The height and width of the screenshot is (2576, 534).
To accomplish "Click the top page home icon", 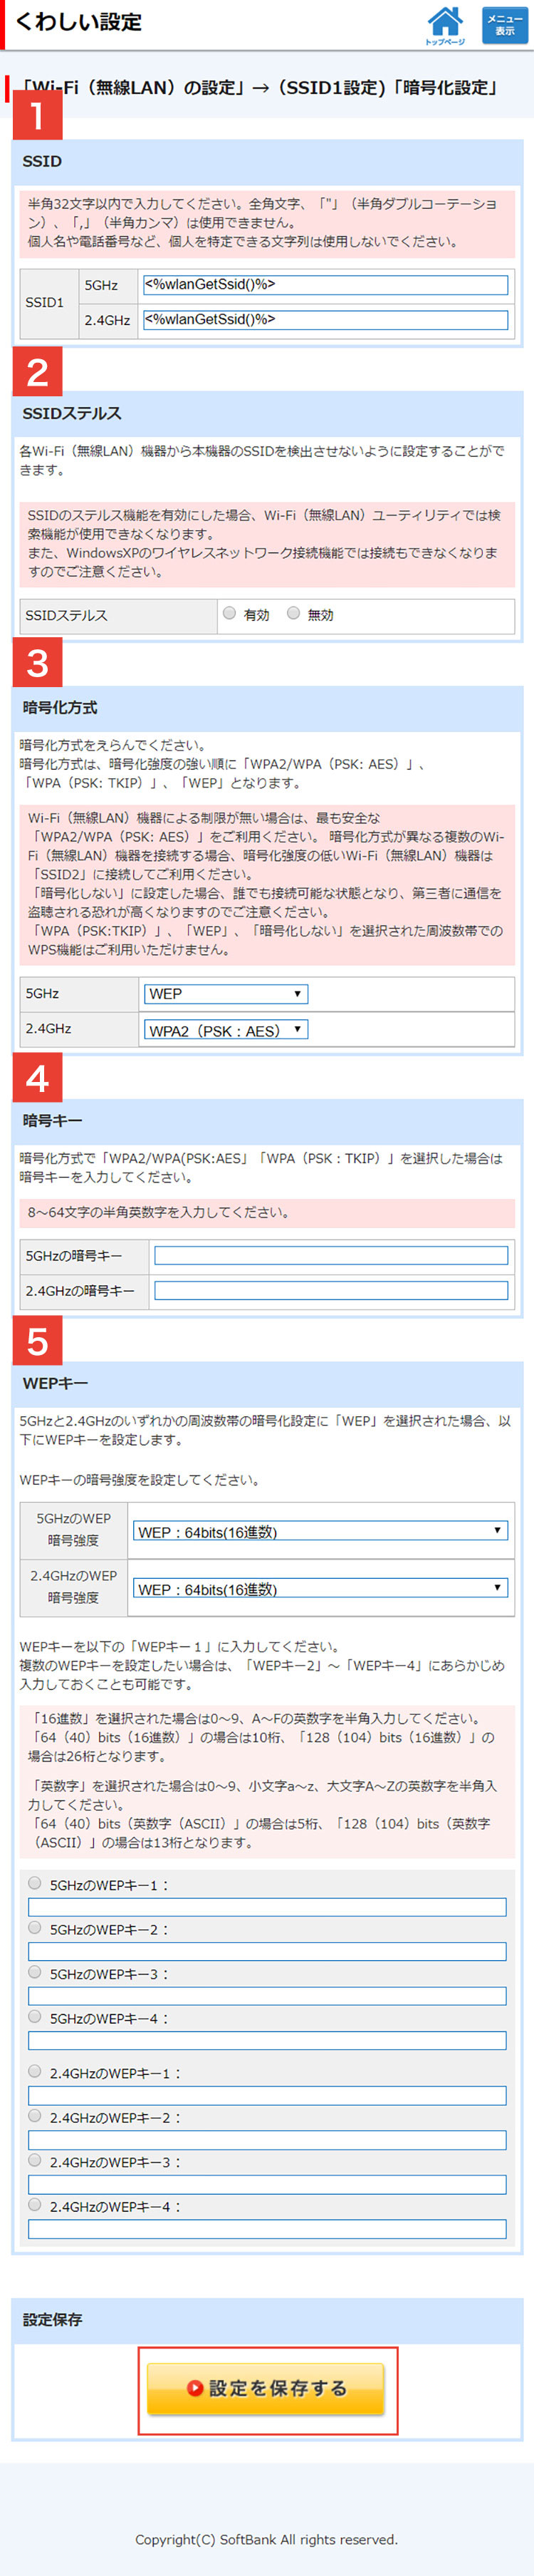I will click(x=444, y=24).
